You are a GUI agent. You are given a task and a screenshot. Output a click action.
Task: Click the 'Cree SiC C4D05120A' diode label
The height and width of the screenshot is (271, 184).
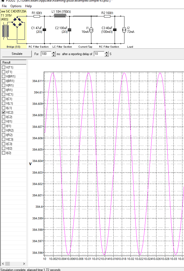point(13,11)
